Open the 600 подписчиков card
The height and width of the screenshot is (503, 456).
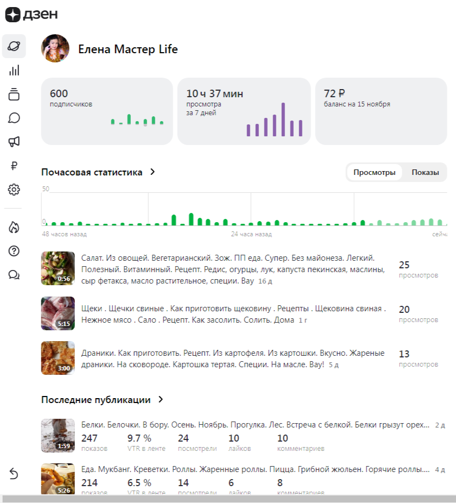point(106,111)
